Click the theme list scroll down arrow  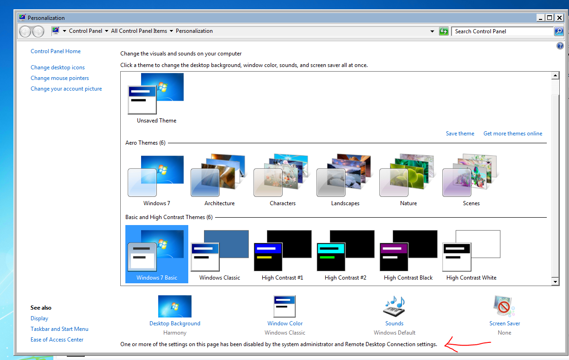click(556, 281)
